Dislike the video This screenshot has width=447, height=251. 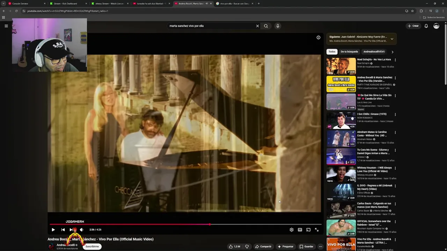(x=247, y=246)
